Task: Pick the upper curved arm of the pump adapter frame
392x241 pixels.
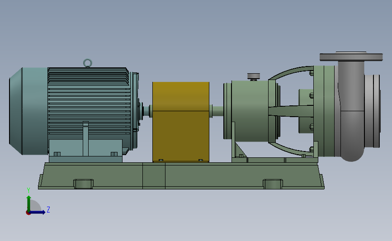Action: pyautogui.click(x=291, y=72)
